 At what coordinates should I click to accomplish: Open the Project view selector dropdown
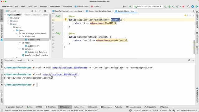point(13,11)
